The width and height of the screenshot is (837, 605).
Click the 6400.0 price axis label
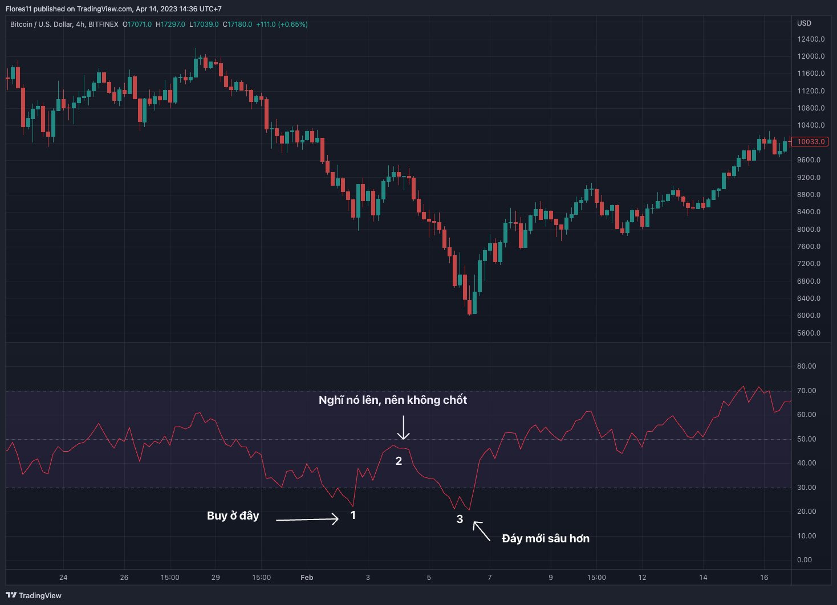[x=809, y=299]
